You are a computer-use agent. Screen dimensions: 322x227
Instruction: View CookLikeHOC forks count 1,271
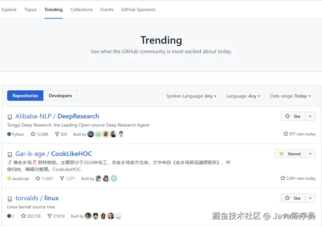click(x=67, y=178)
